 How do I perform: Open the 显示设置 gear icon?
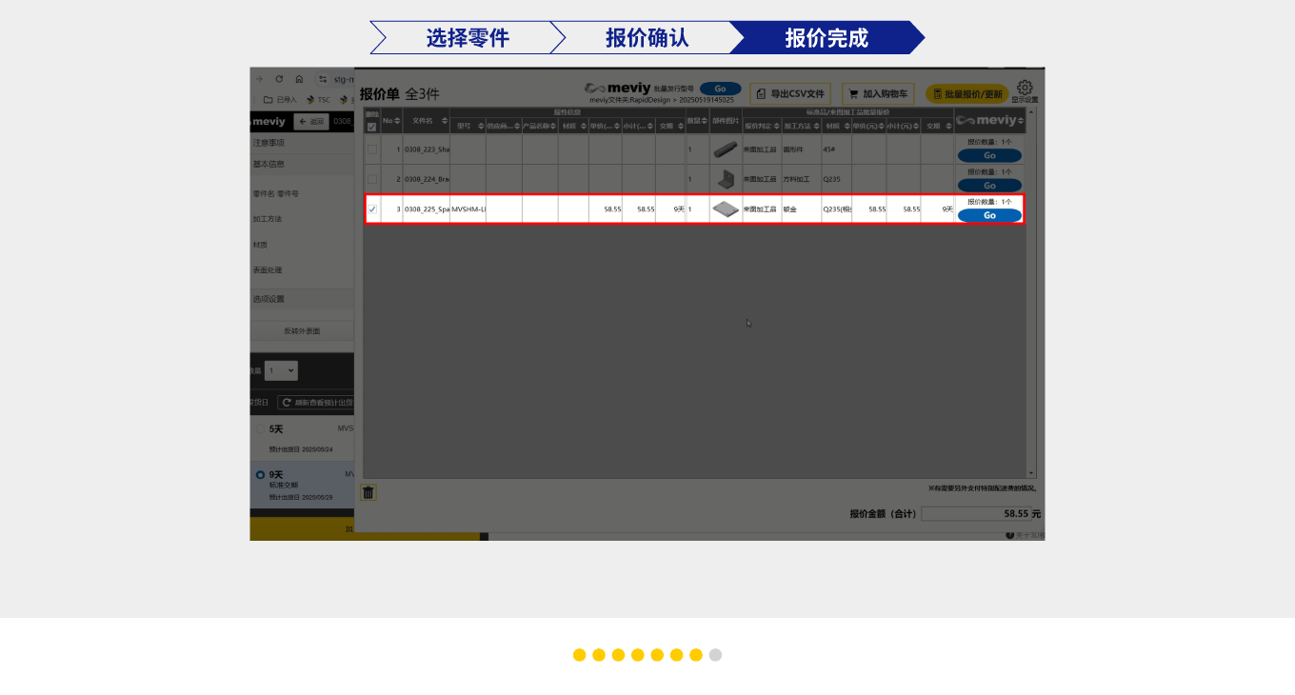1025,88
